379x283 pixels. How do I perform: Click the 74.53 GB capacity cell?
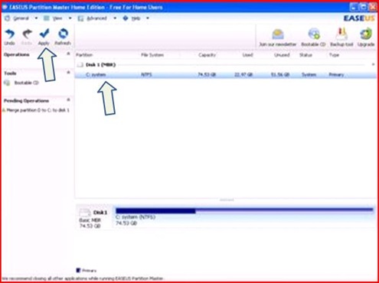pyautogui.click(x=207, y=75)
